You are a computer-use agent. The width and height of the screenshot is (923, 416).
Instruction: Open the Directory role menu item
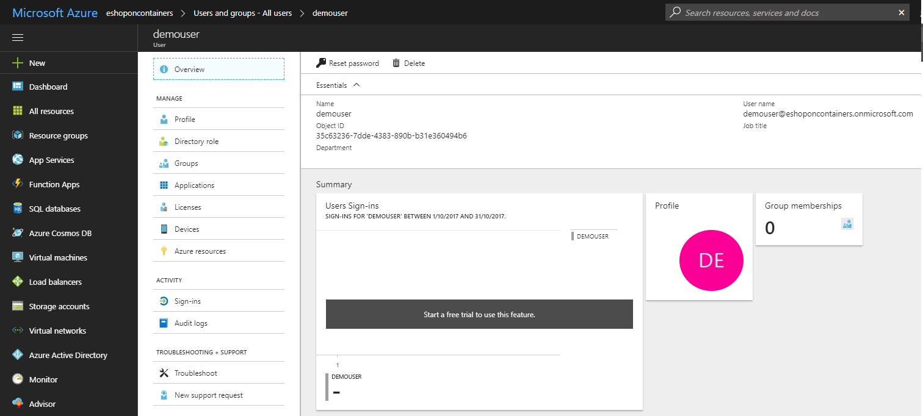pyautogui.click(x=219, y=142)
